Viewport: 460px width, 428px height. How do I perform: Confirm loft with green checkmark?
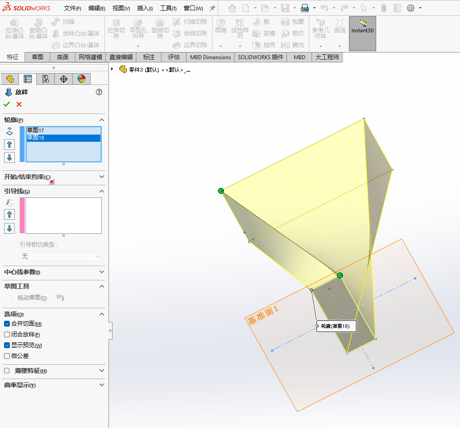[7, 104]
